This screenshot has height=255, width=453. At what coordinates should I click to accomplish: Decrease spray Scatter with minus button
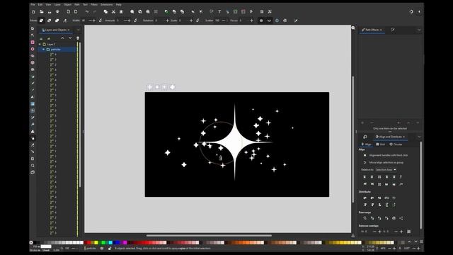click(224, 21)
